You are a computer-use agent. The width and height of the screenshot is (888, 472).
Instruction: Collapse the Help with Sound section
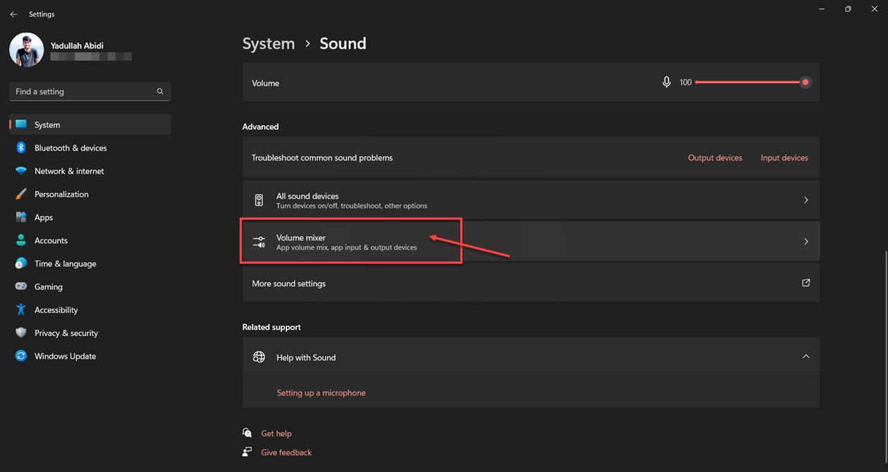click(805, 356)
